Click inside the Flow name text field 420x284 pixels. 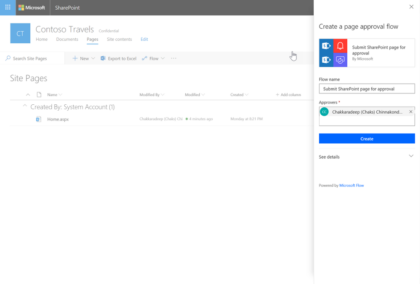click(367, 88)
